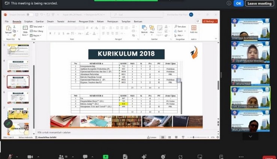The image size is (277, 159).
Task: Click the Zoom camera video icon
Action: 30,156
